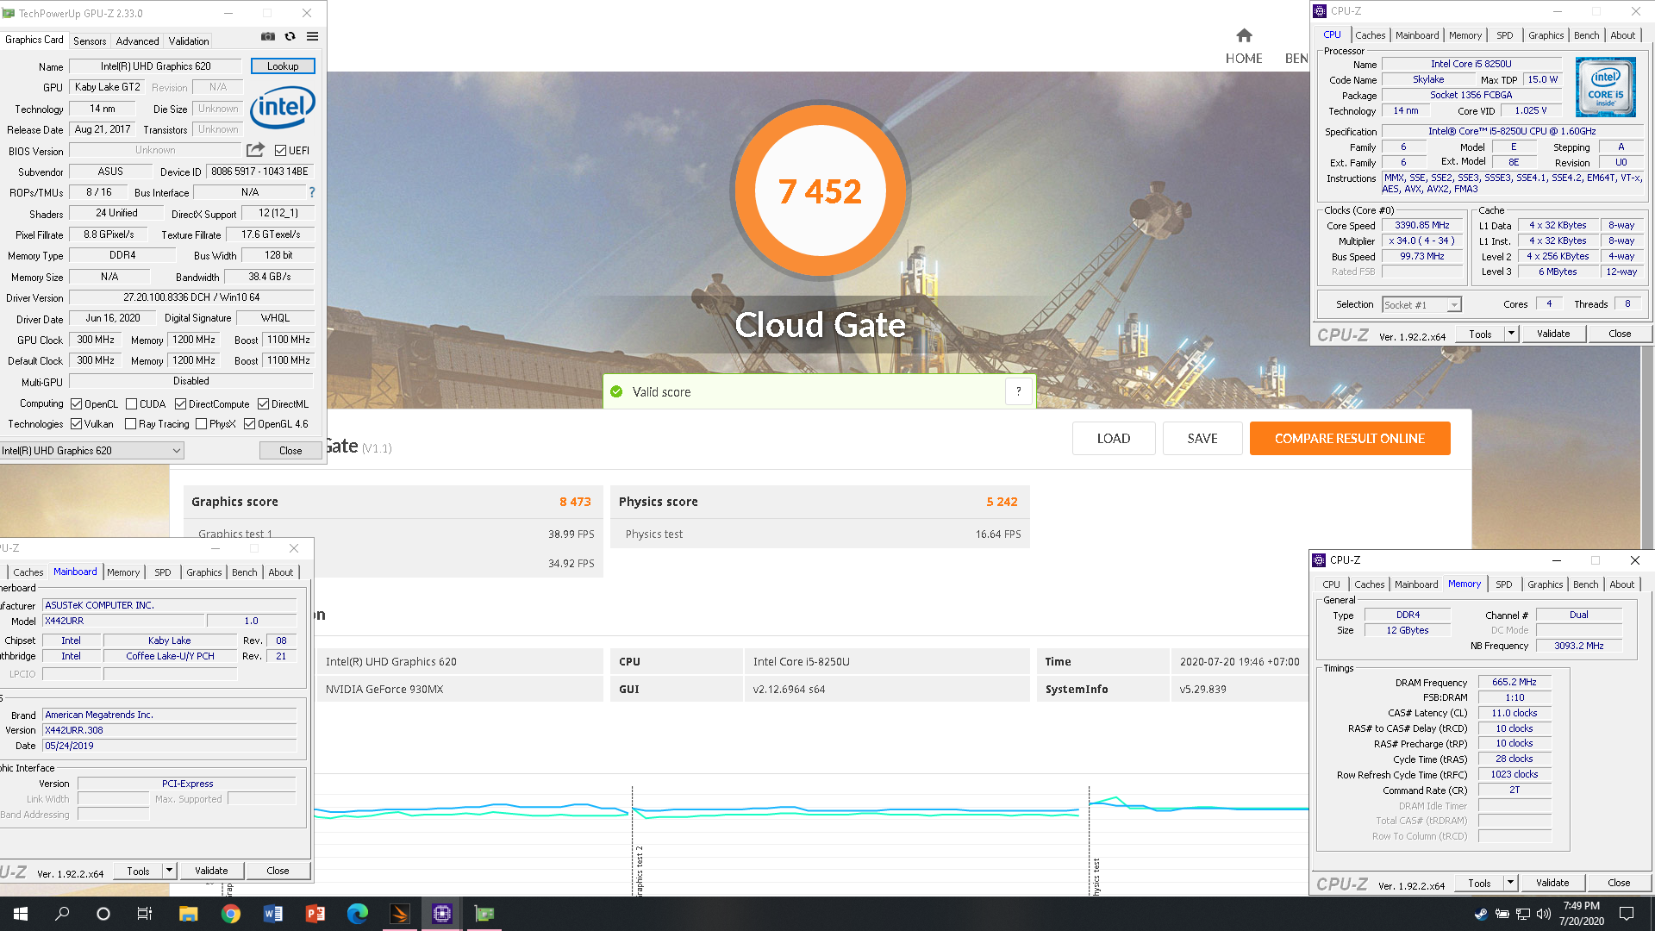Image resolution: width=1655 pixels, height=931 pixels.
Task: Click the Close button in GPU-Z
Action: (290, 451)
